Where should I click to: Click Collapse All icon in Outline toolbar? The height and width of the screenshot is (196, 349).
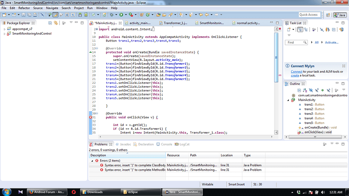click(299, 90)
